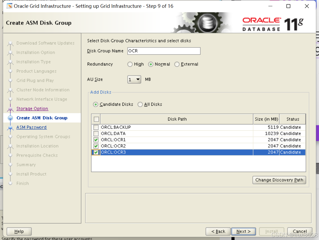Click the Prerequisite Checks step

tap(37, 155)
